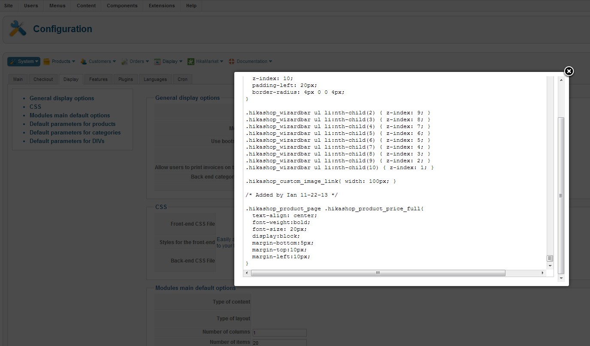
Task: Open the Extensions menu
Action: tap(161, 6)
